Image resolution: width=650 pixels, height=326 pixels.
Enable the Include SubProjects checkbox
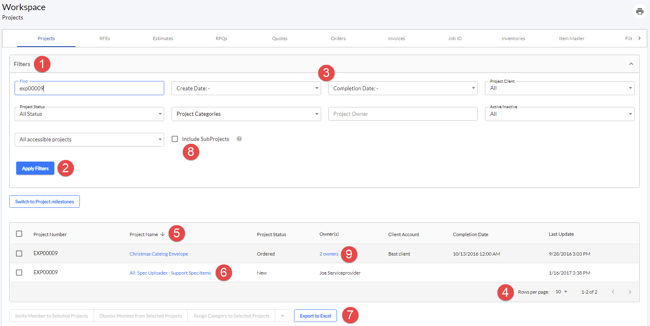pyautogui.click(x=175, y=139)
